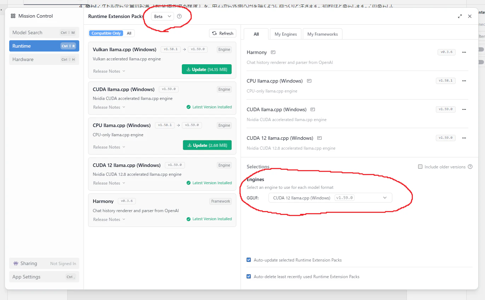485x300 pixels.
Task: Open more options for CPU llama.cpp row
Action: pyautogui.click(x=464, y=81)
